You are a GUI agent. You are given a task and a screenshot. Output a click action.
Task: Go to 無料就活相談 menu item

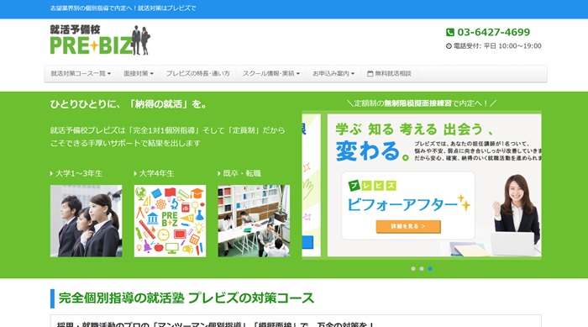389,74
